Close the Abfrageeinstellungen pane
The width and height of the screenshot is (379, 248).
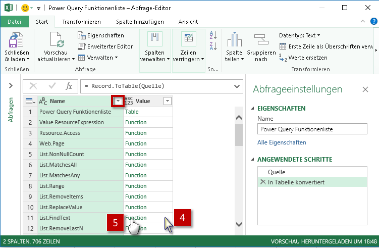[x=365, y=89]
